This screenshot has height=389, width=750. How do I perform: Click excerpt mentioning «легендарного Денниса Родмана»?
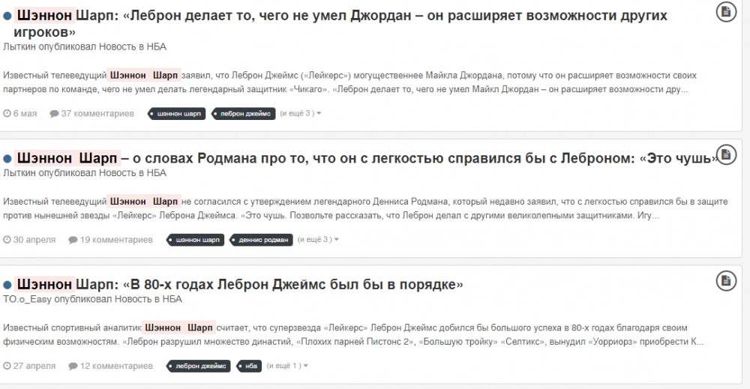pos(365,208)
